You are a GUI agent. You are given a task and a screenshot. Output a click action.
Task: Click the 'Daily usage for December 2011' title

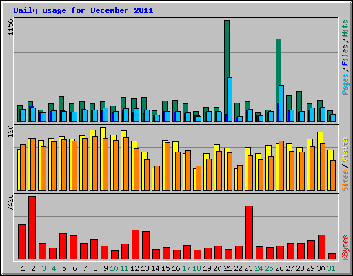click(x=83, y=10)
